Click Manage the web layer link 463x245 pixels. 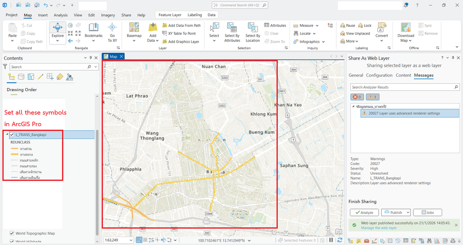click(x=379, y=228)
